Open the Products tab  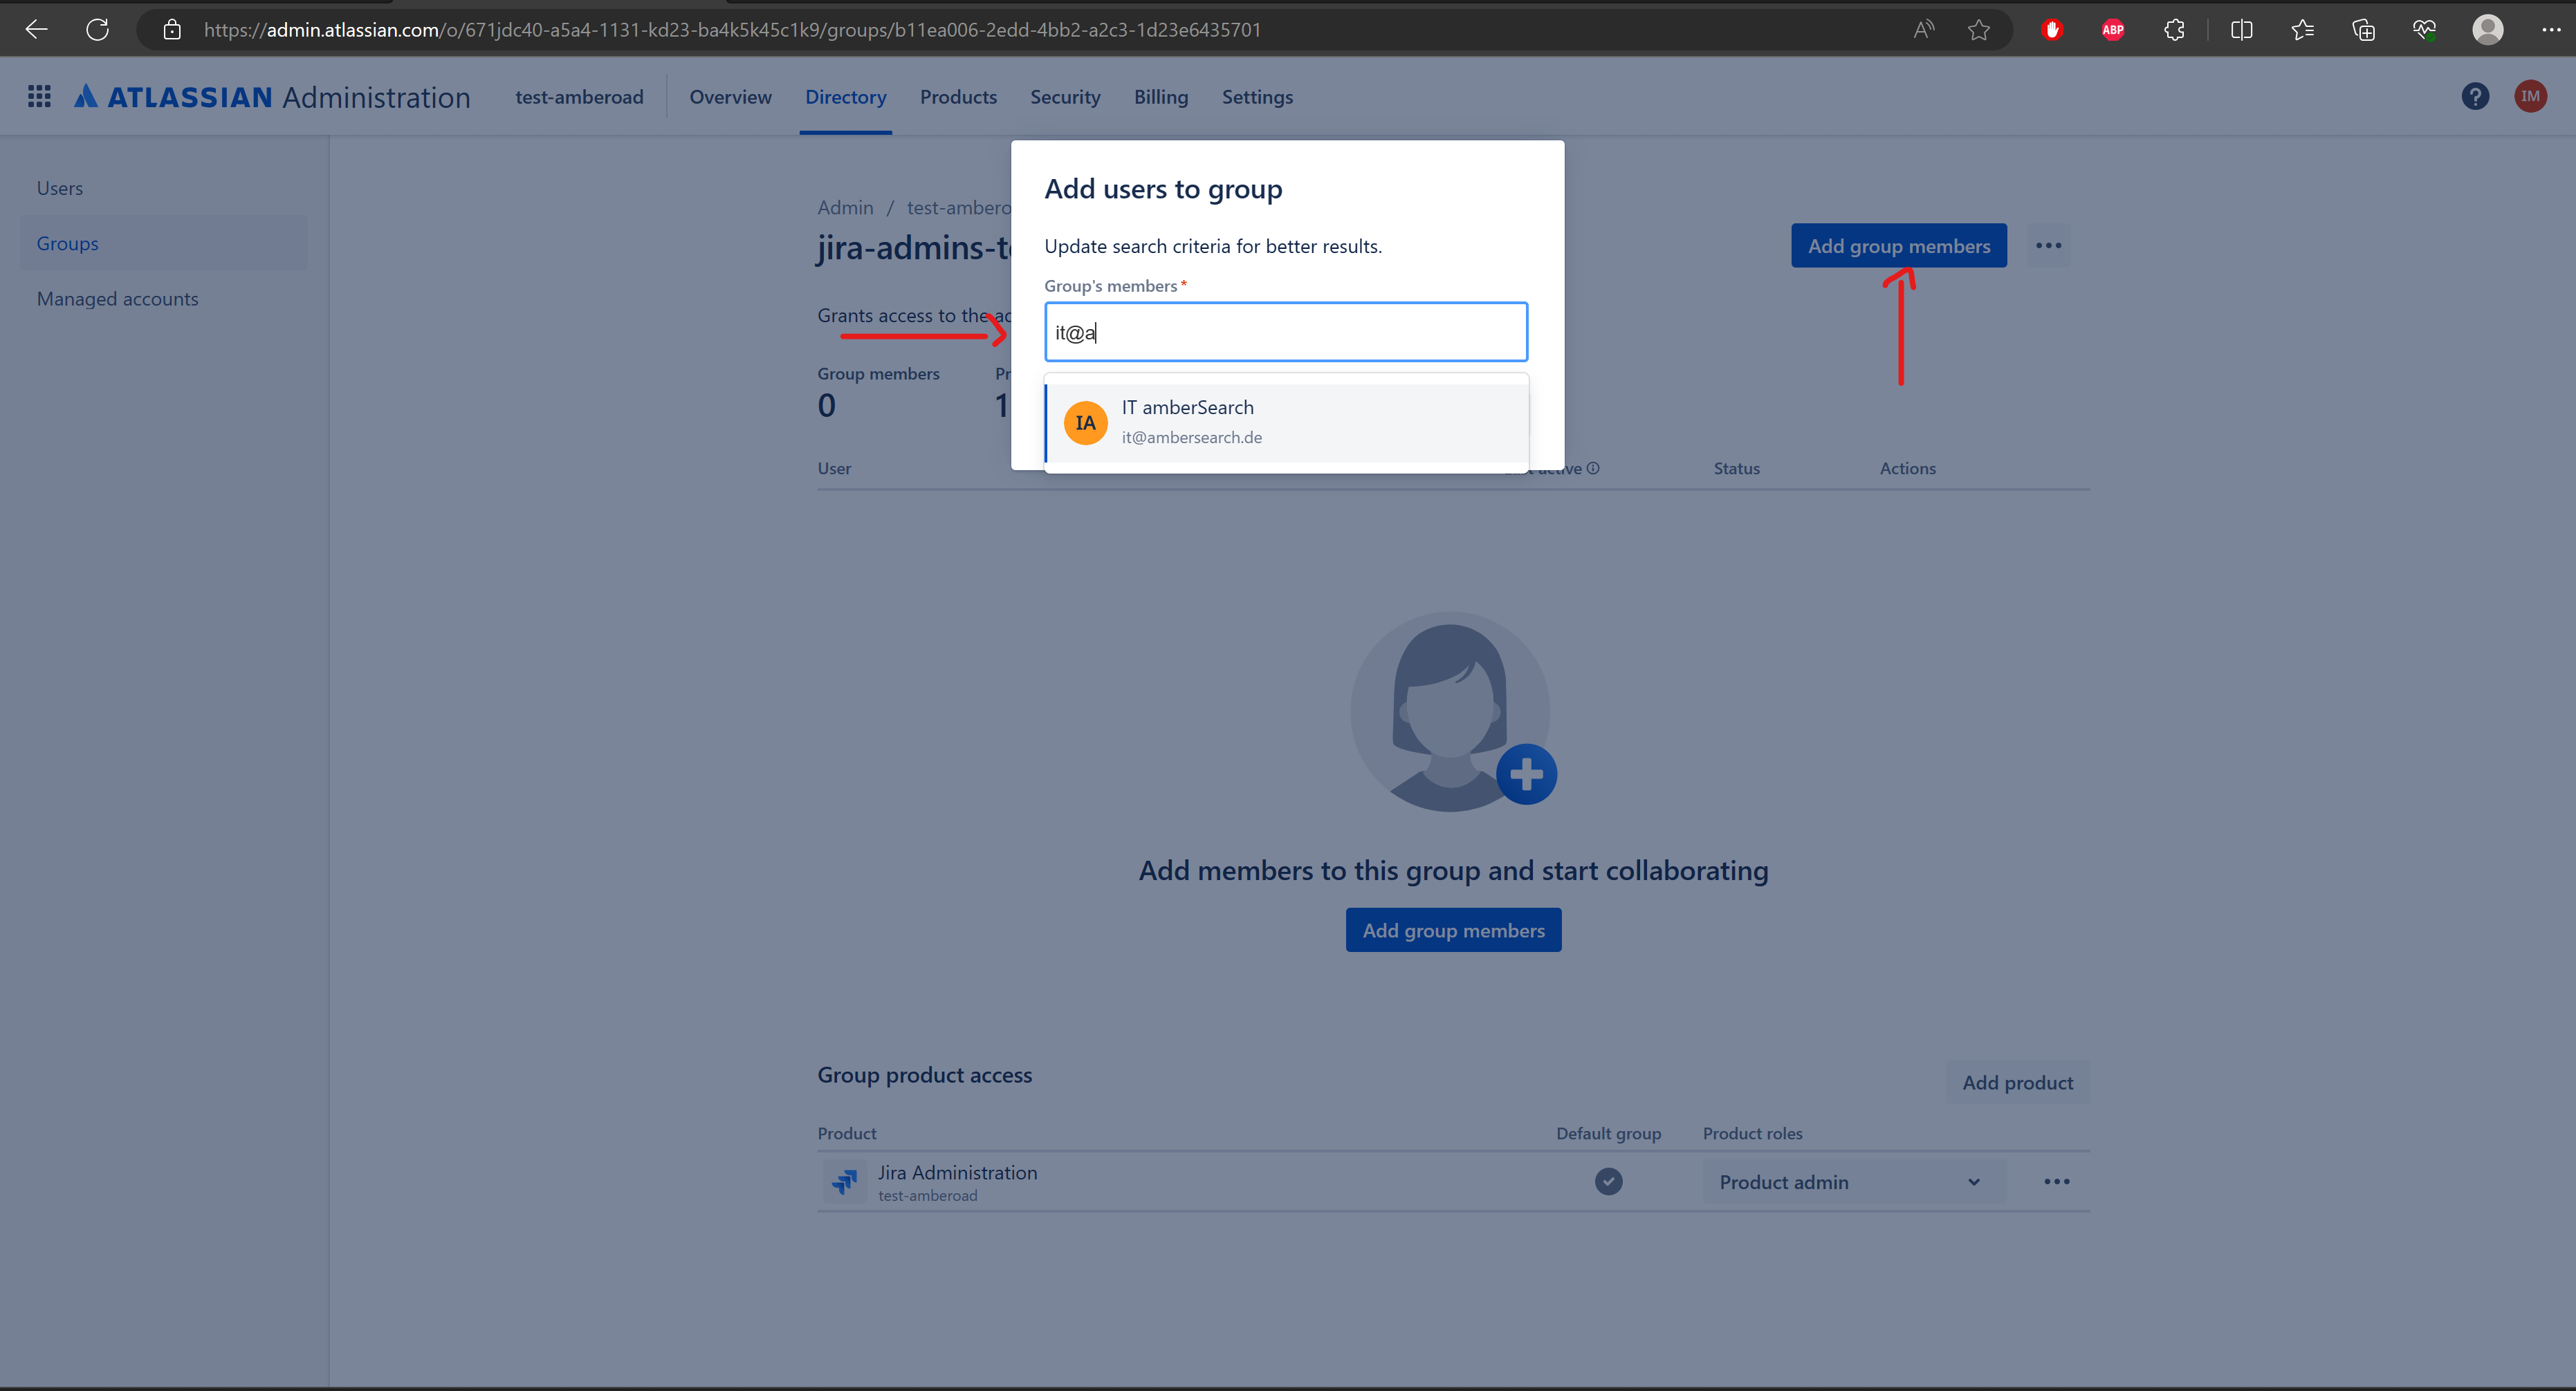pyautogui.click(x=958, y=97)
